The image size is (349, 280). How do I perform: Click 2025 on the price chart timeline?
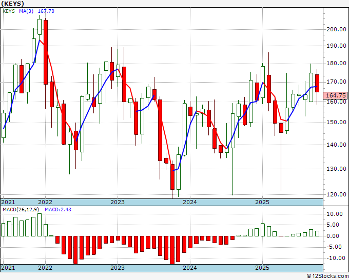(x=262, y=202)
